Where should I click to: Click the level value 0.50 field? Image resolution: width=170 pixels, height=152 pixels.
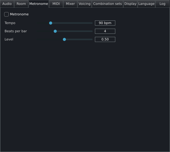105,39
